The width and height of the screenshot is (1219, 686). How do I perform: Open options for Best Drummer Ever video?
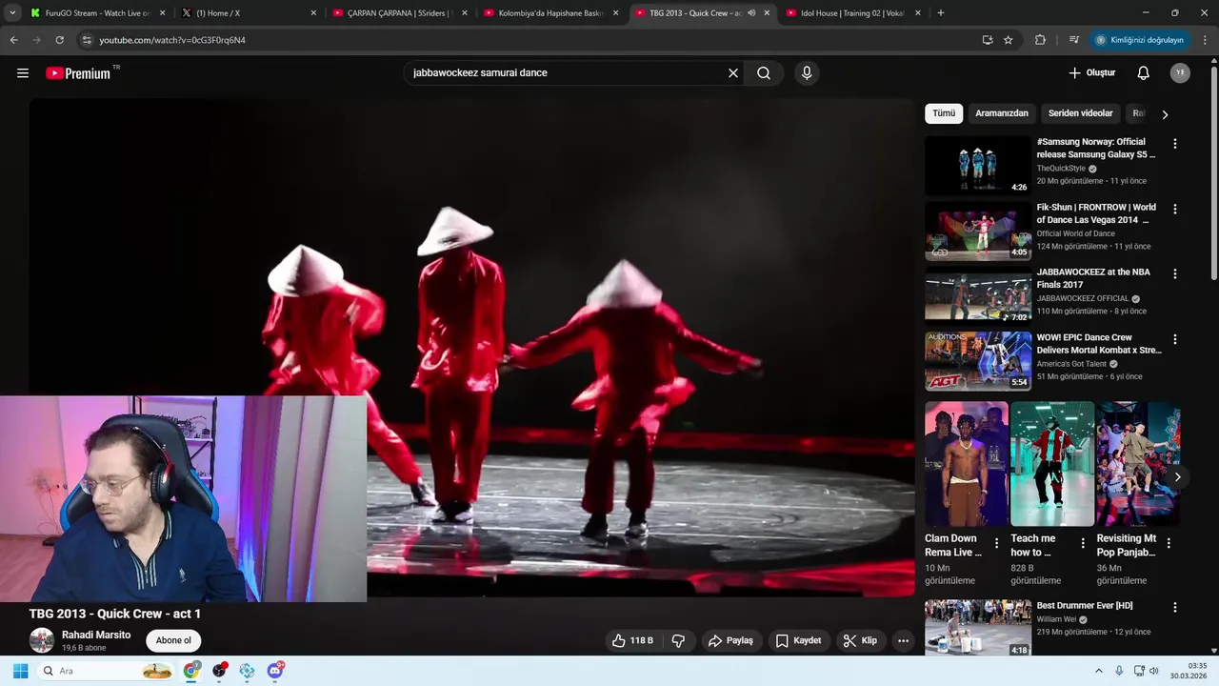click(x=1174, y=608)
